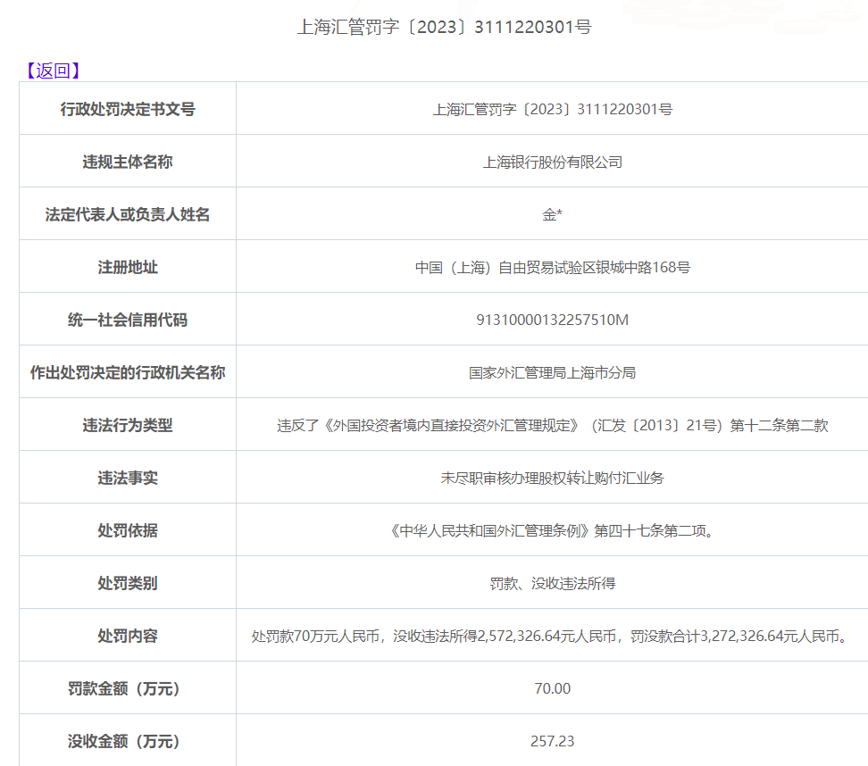Click the 处罚依据 label
Screen dimensions: 868x766
(x=128, y=530)
